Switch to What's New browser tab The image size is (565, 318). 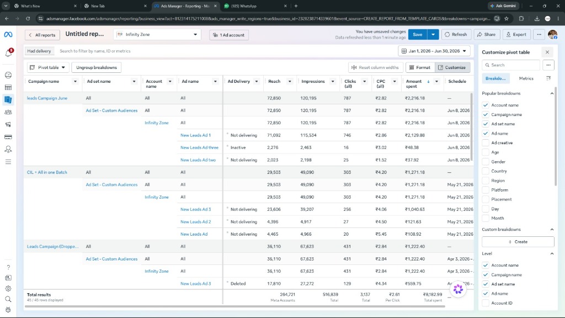click(x=45, y=6)
